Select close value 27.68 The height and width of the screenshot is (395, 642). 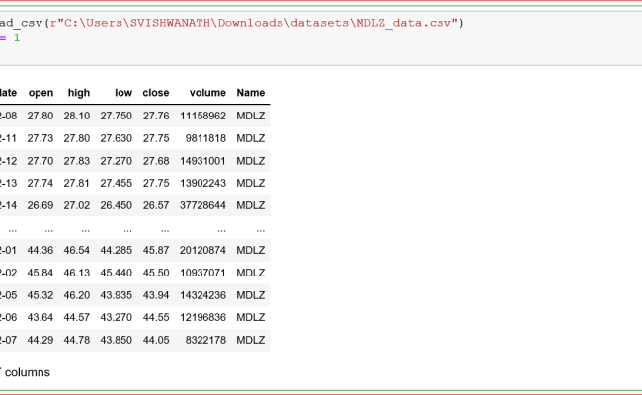[156, 161]
